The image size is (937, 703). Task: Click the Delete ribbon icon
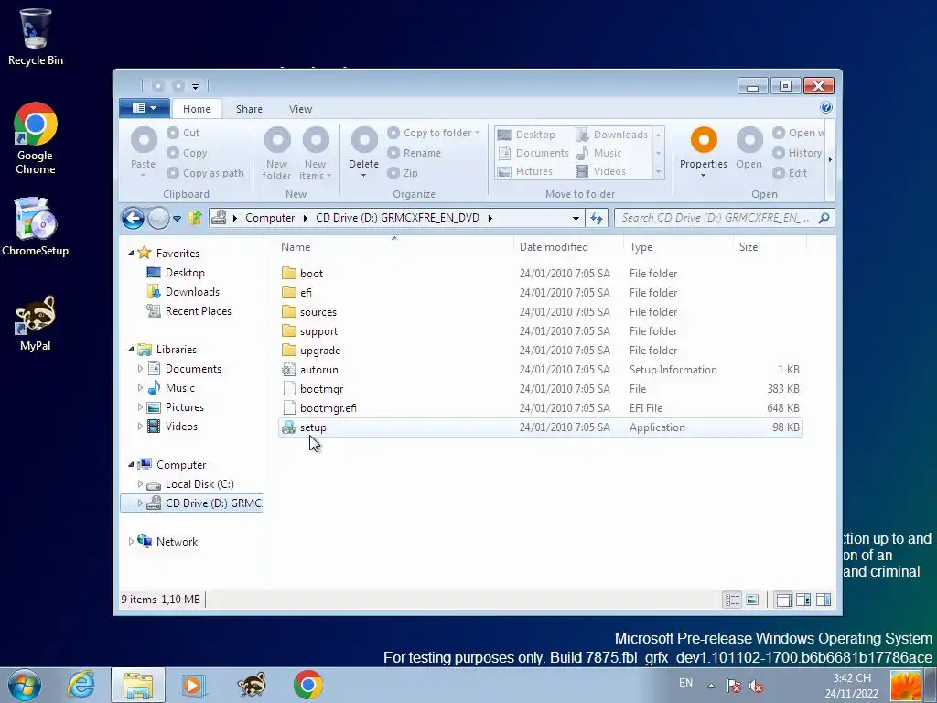364,140
